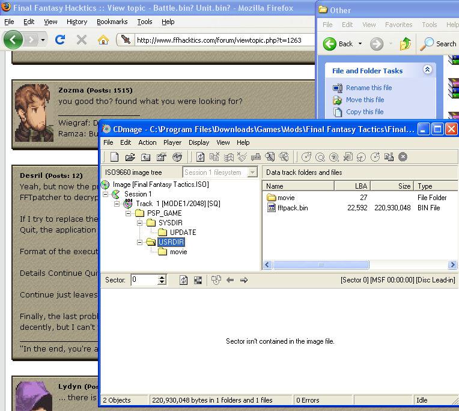Collapse the Session 1 tree node
This screenshot has height=411, width=459.
(105, 194)
